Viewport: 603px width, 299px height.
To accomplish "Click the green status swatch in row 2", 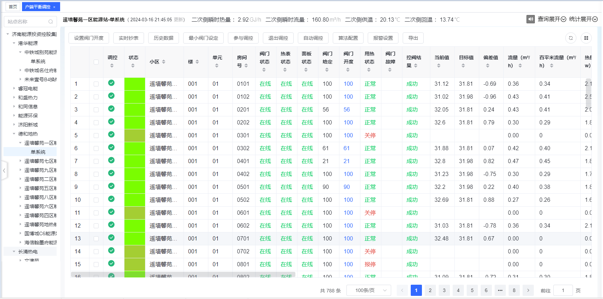I will [135, 97].
